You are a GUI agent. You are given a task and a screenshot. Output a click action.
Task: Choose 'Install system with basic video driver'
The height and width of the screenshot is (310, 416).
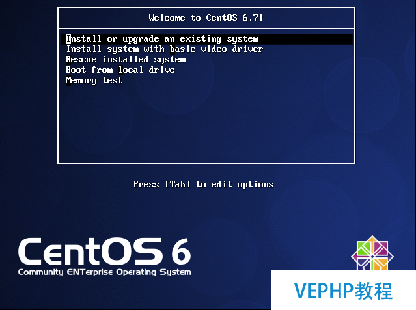[164, 49]
